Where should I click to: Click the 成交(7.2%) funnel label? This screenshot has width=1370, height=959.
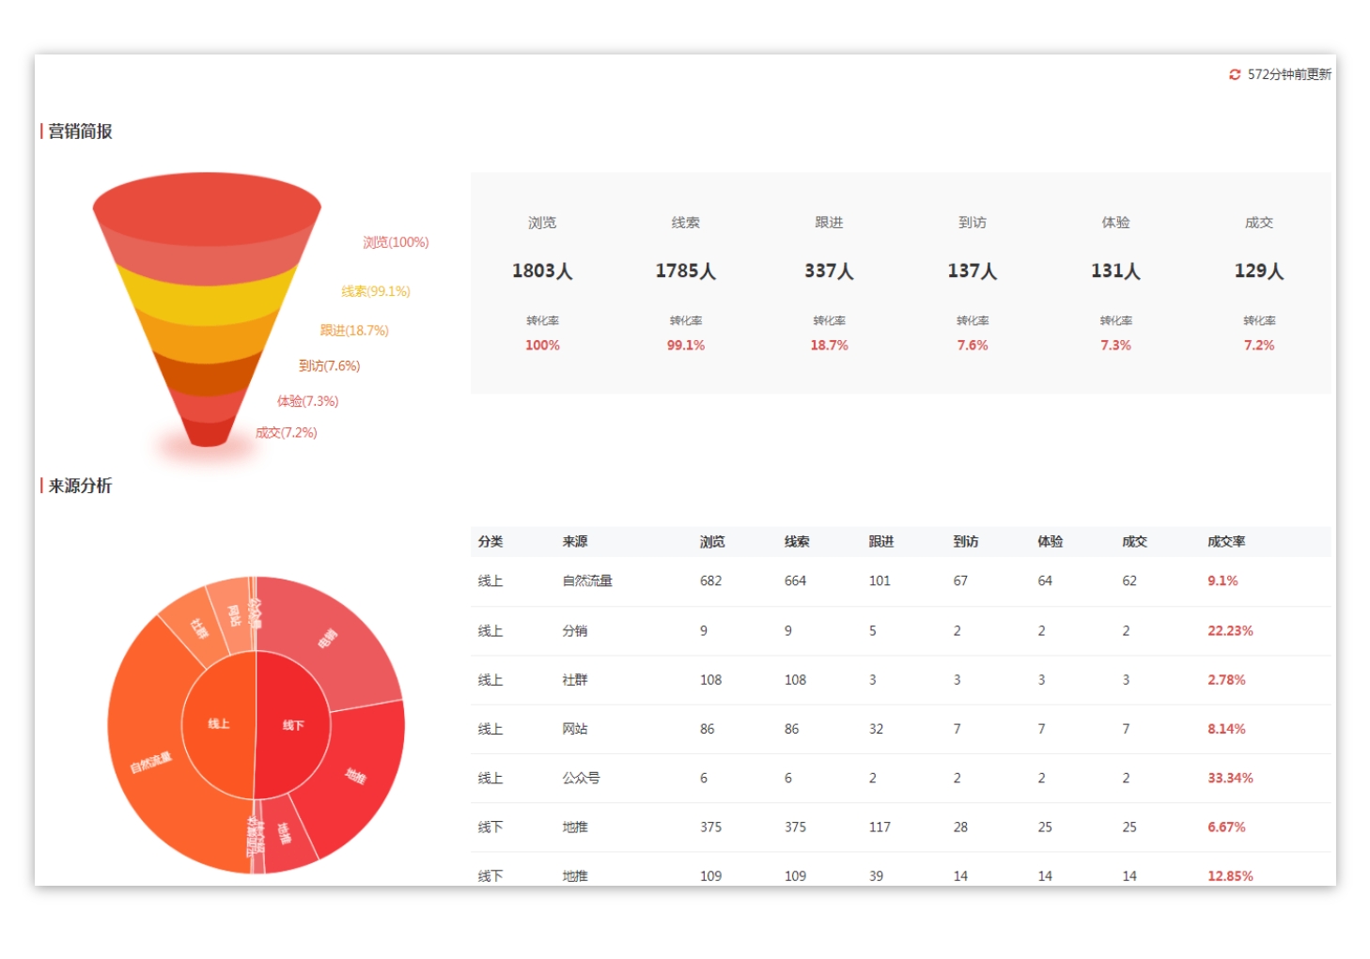pos(287,433)
